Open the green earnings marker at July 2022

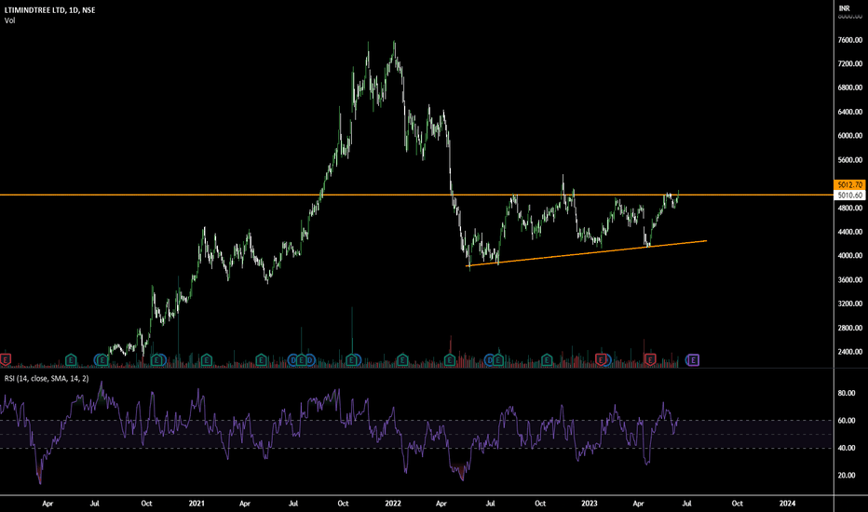498,360
